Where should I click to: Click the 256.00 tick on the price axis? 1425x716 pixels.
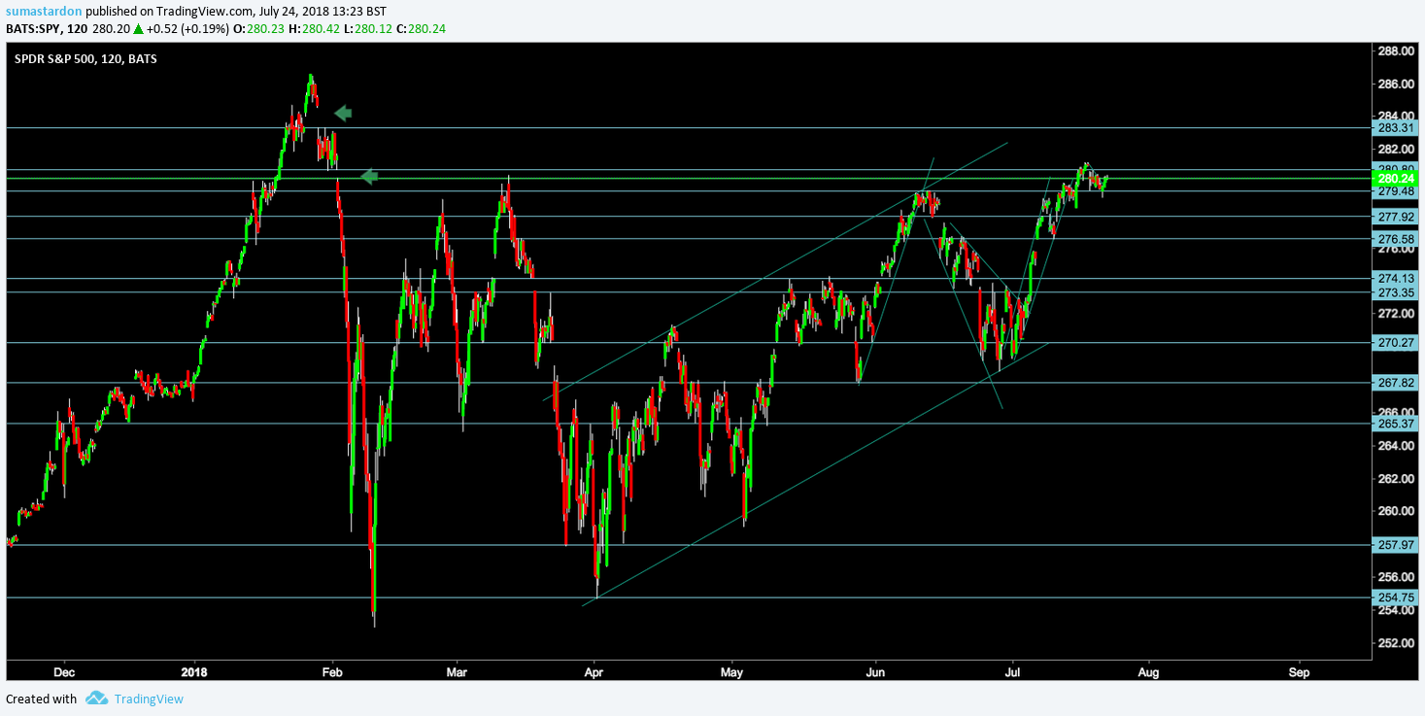click(1394, 577)
